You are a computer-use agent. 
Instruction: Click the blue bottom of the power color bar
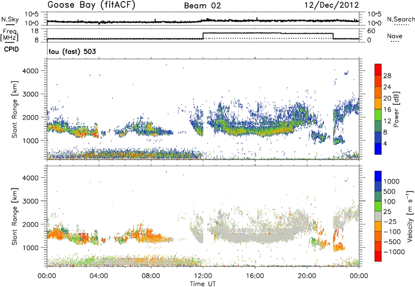[378, 149]
